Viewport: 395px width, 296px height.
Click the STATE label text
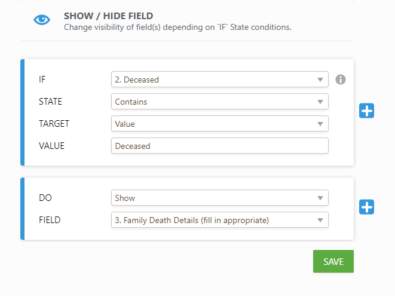point(50,102)
